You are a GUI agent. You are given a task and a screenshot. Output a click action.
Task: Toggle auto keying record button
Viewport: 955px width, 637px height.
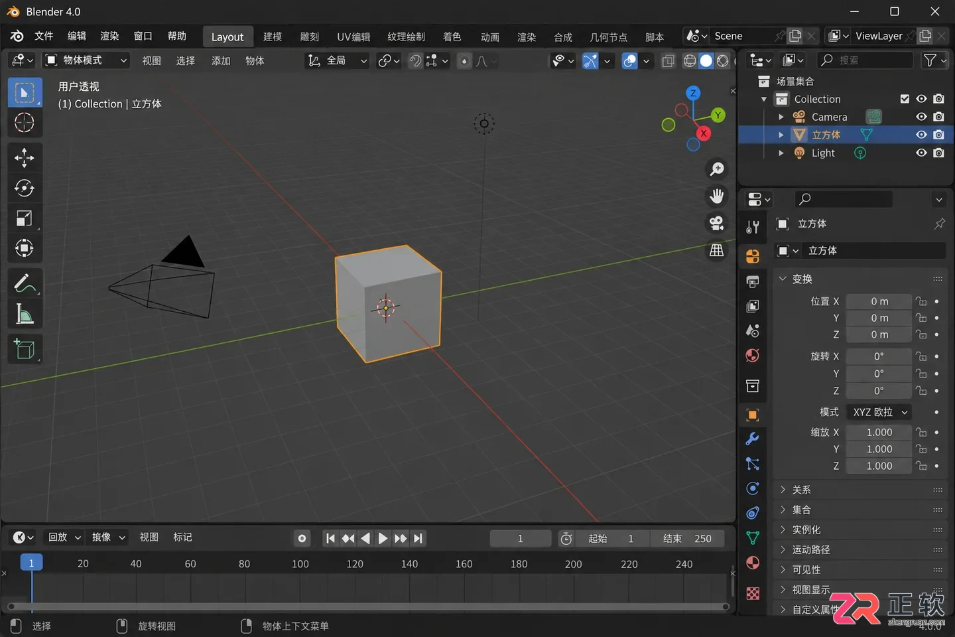[302, 538]
